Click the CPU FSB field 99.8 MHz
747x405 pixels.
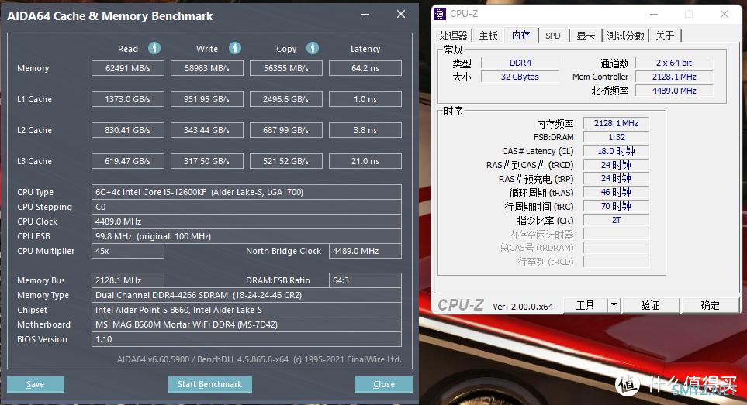[x=247, y=236]
